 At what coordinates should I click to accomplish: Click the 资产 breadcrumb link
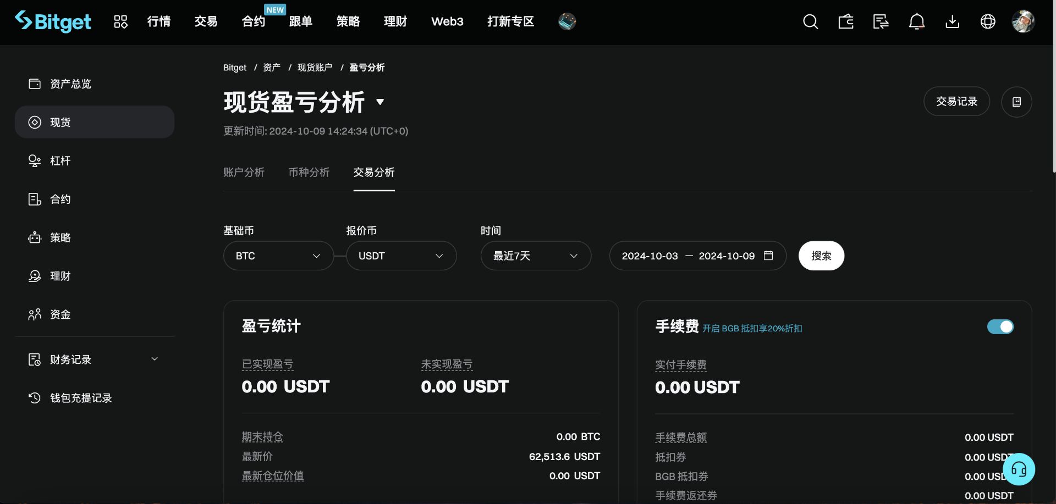[272, 68]
